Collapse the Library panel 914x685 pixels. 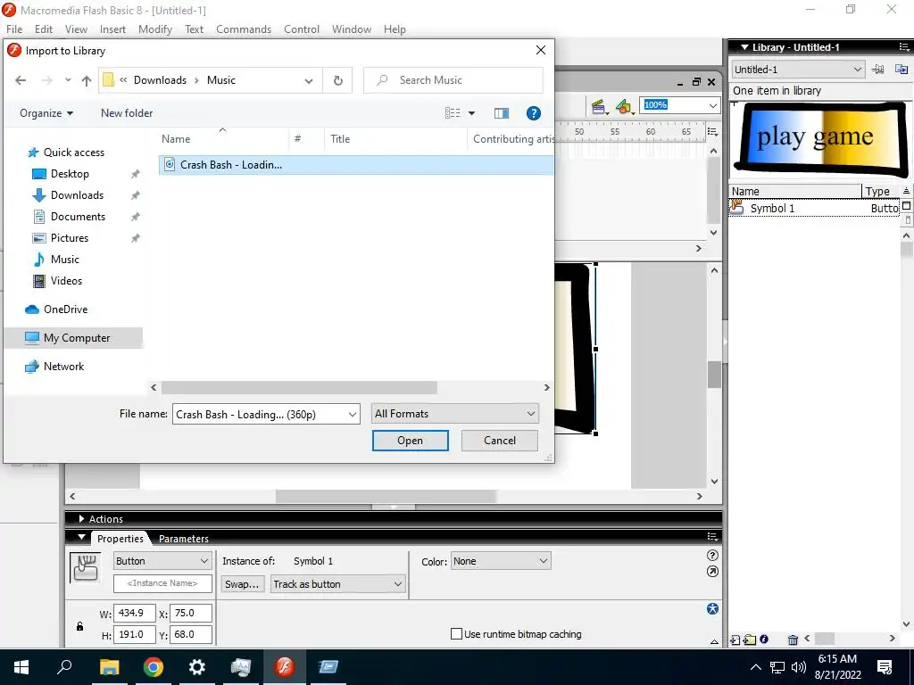pyautogui.click(x=744, y=47)
